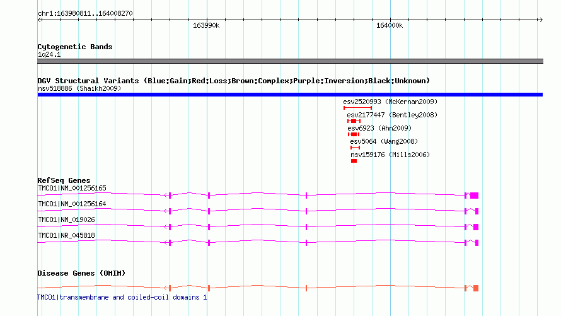The width and height of the screenshot is (561, 316).
Task: Click the grey 1q24.1 cytogenetic band bar
Action: pyautogui.click(x=290, y=61)
